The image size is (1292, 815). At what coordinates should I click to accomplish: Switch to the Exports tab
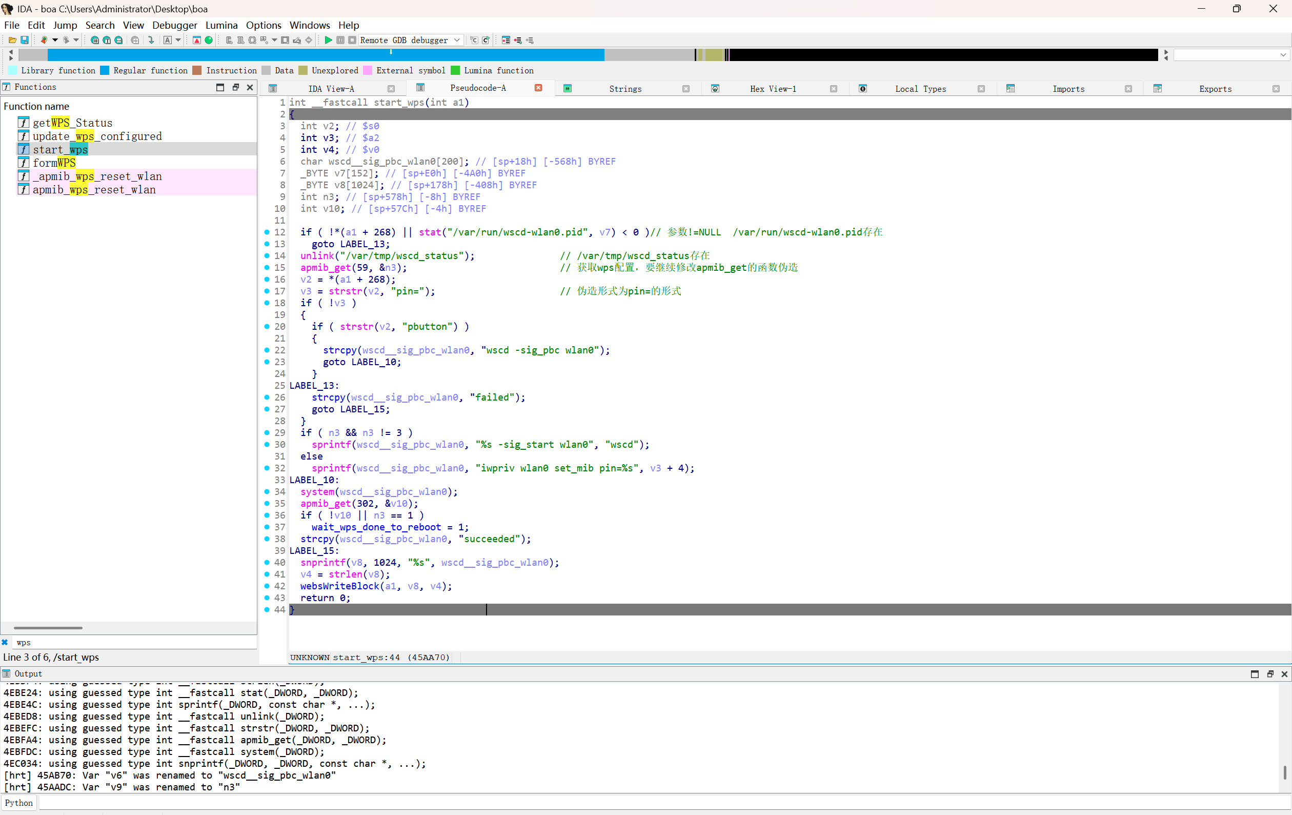[x=1215, y=89]
